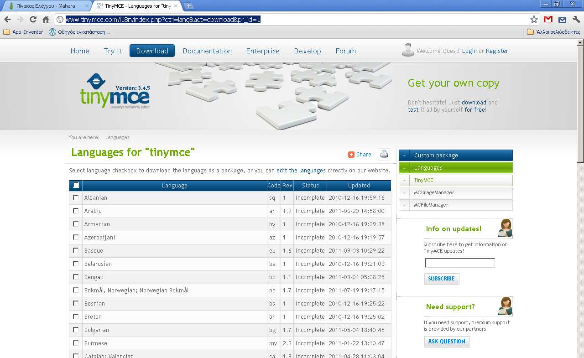
Task: Click the tinyMCE logo
Action: [115, 91]
